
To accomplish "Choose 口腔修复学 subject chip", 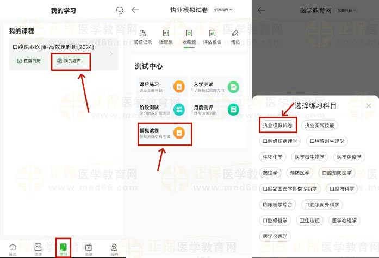I will pos(275,221).
